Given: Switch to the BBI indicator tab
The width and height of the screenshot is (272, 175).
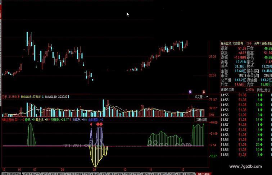Looking at the screenshot, I should point(156,174).
